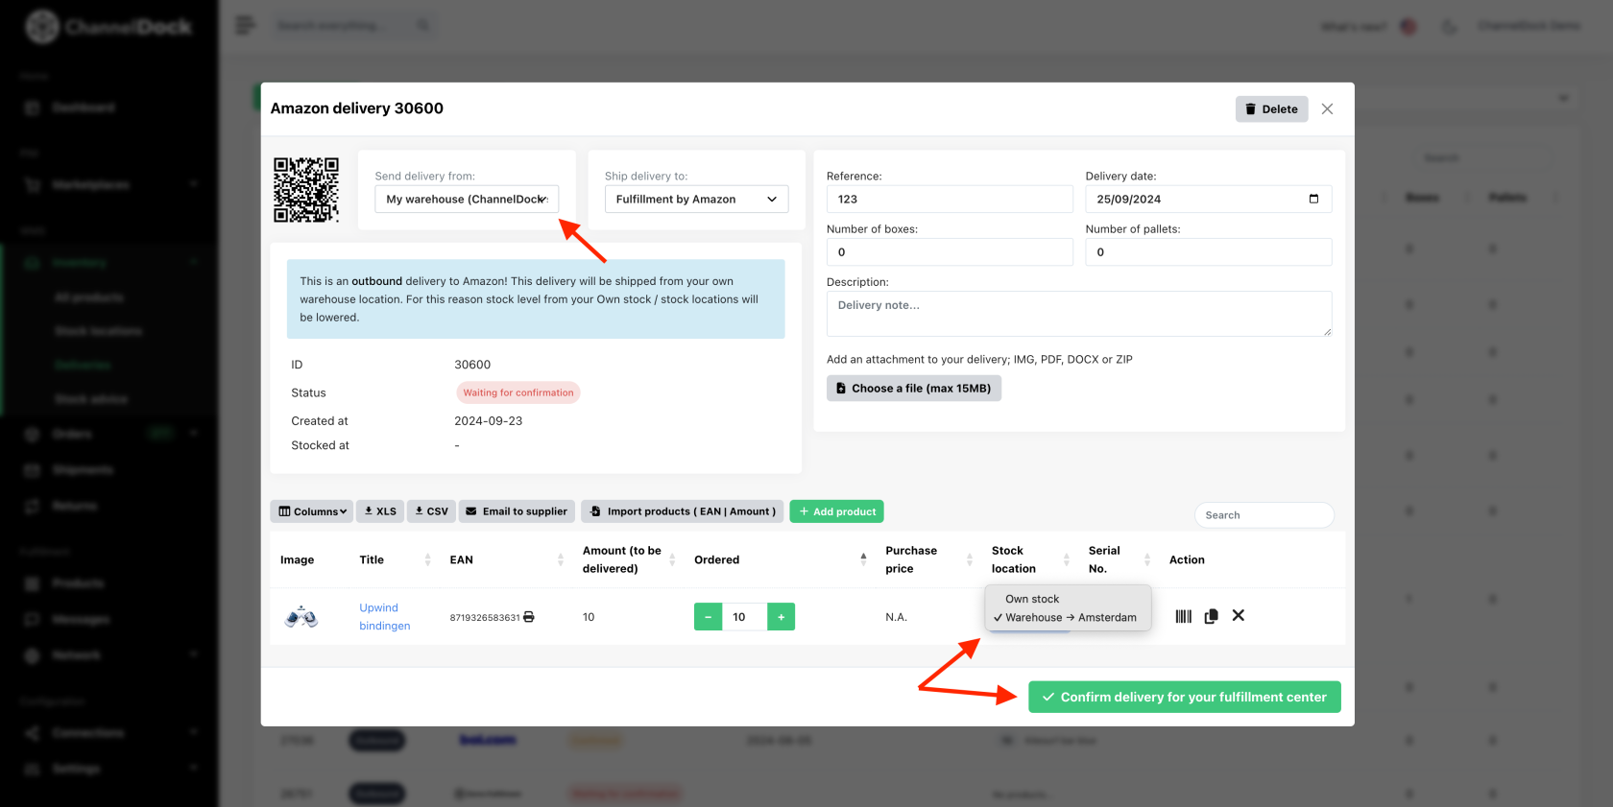Open Returns in the sidebar
The image size is (1613, 807).
coord(74,506)
